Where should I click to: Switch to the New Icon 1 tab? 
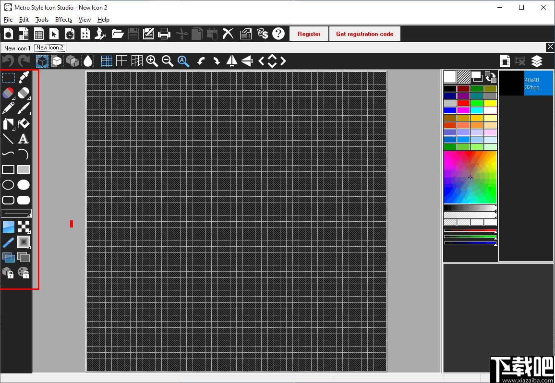click(17, 48)
